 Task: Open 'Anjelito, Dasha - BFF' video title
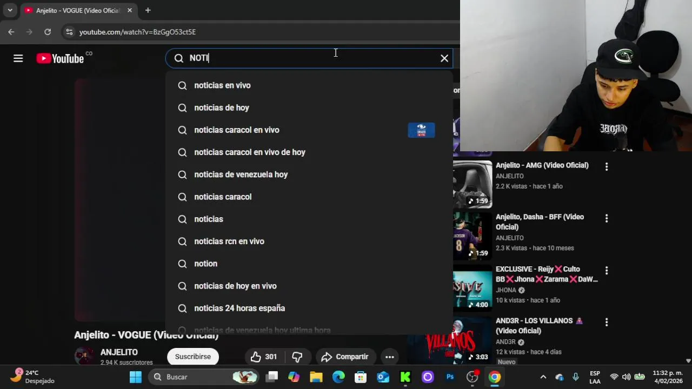pyautogui.click(x=540, y=222)
